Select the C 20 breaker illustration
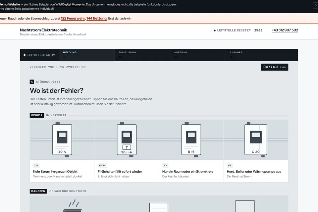318x212 pixels. coord(255,139)
